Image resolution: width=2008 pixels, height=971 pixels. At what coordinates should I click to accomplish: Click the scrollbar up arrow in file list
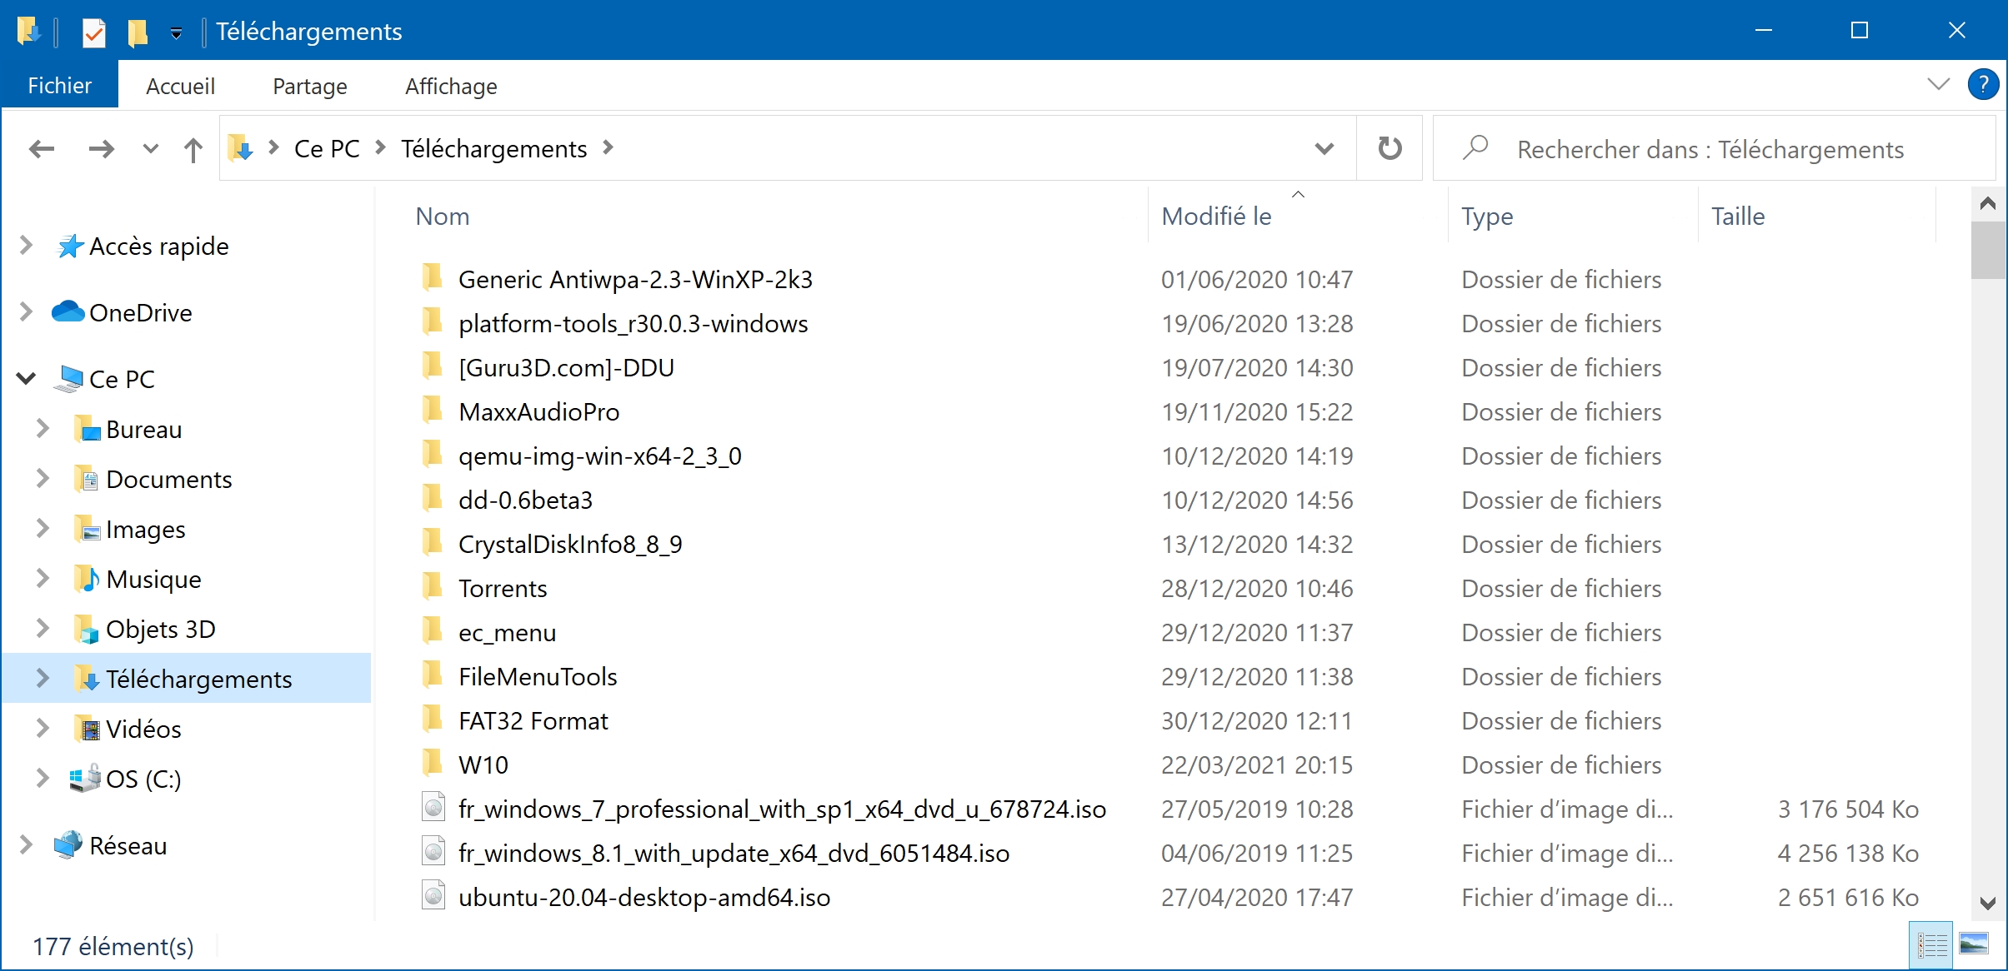[1988, 204]
